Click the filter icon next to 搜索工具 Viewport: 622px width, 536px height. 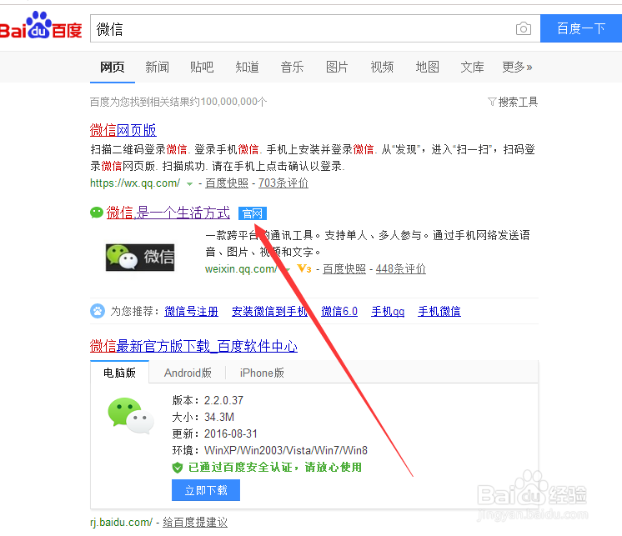coord(492,103)
